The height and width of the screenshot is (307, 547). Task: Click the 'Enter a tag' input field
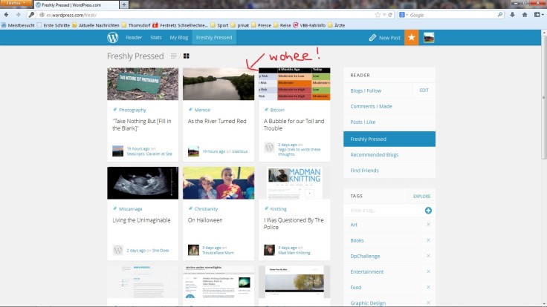(x=383, y=211)
